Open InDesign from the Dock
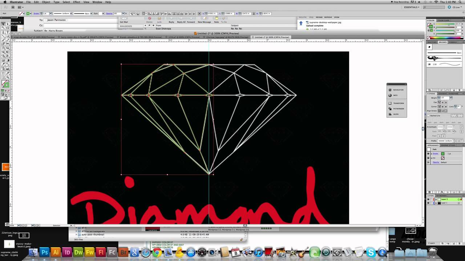The height and width of the screenshot is (261, 465). point(67,253)
